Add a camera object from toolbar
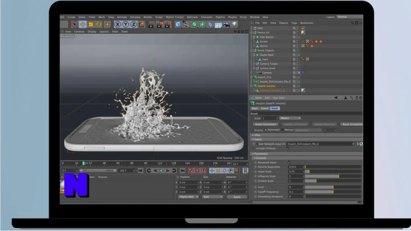 click(x=226, y=24)
